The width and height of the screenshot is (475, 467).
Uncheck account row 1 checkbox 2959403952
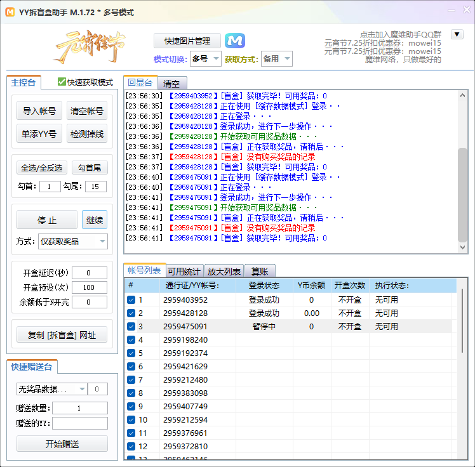coord(131,299)
